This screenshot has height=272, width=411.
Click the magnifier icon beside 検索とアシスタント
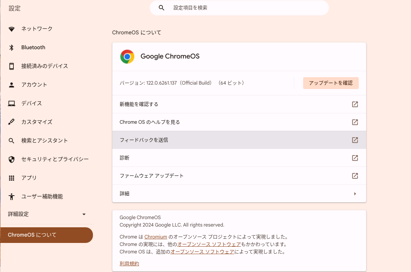pyautogui.click(x=12, y=141)
